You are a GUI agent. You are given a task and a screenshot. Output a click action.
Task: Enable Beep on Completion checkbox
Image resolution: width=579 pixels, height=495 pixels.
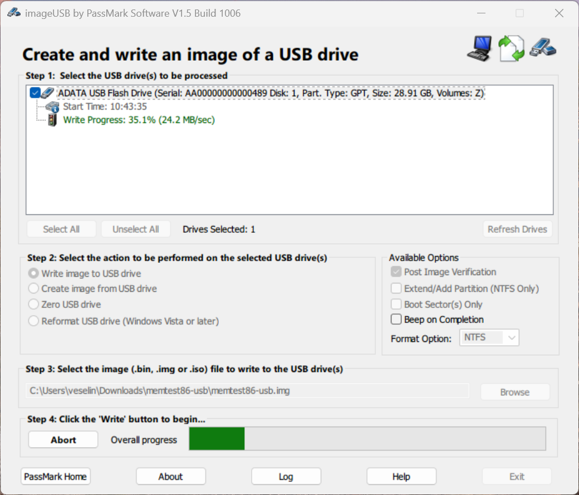pos(396,320)
